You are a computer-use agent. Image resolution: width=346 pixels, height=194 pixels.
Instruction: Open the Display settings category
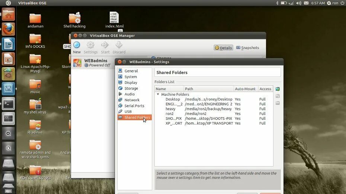[x=134, y=82]
